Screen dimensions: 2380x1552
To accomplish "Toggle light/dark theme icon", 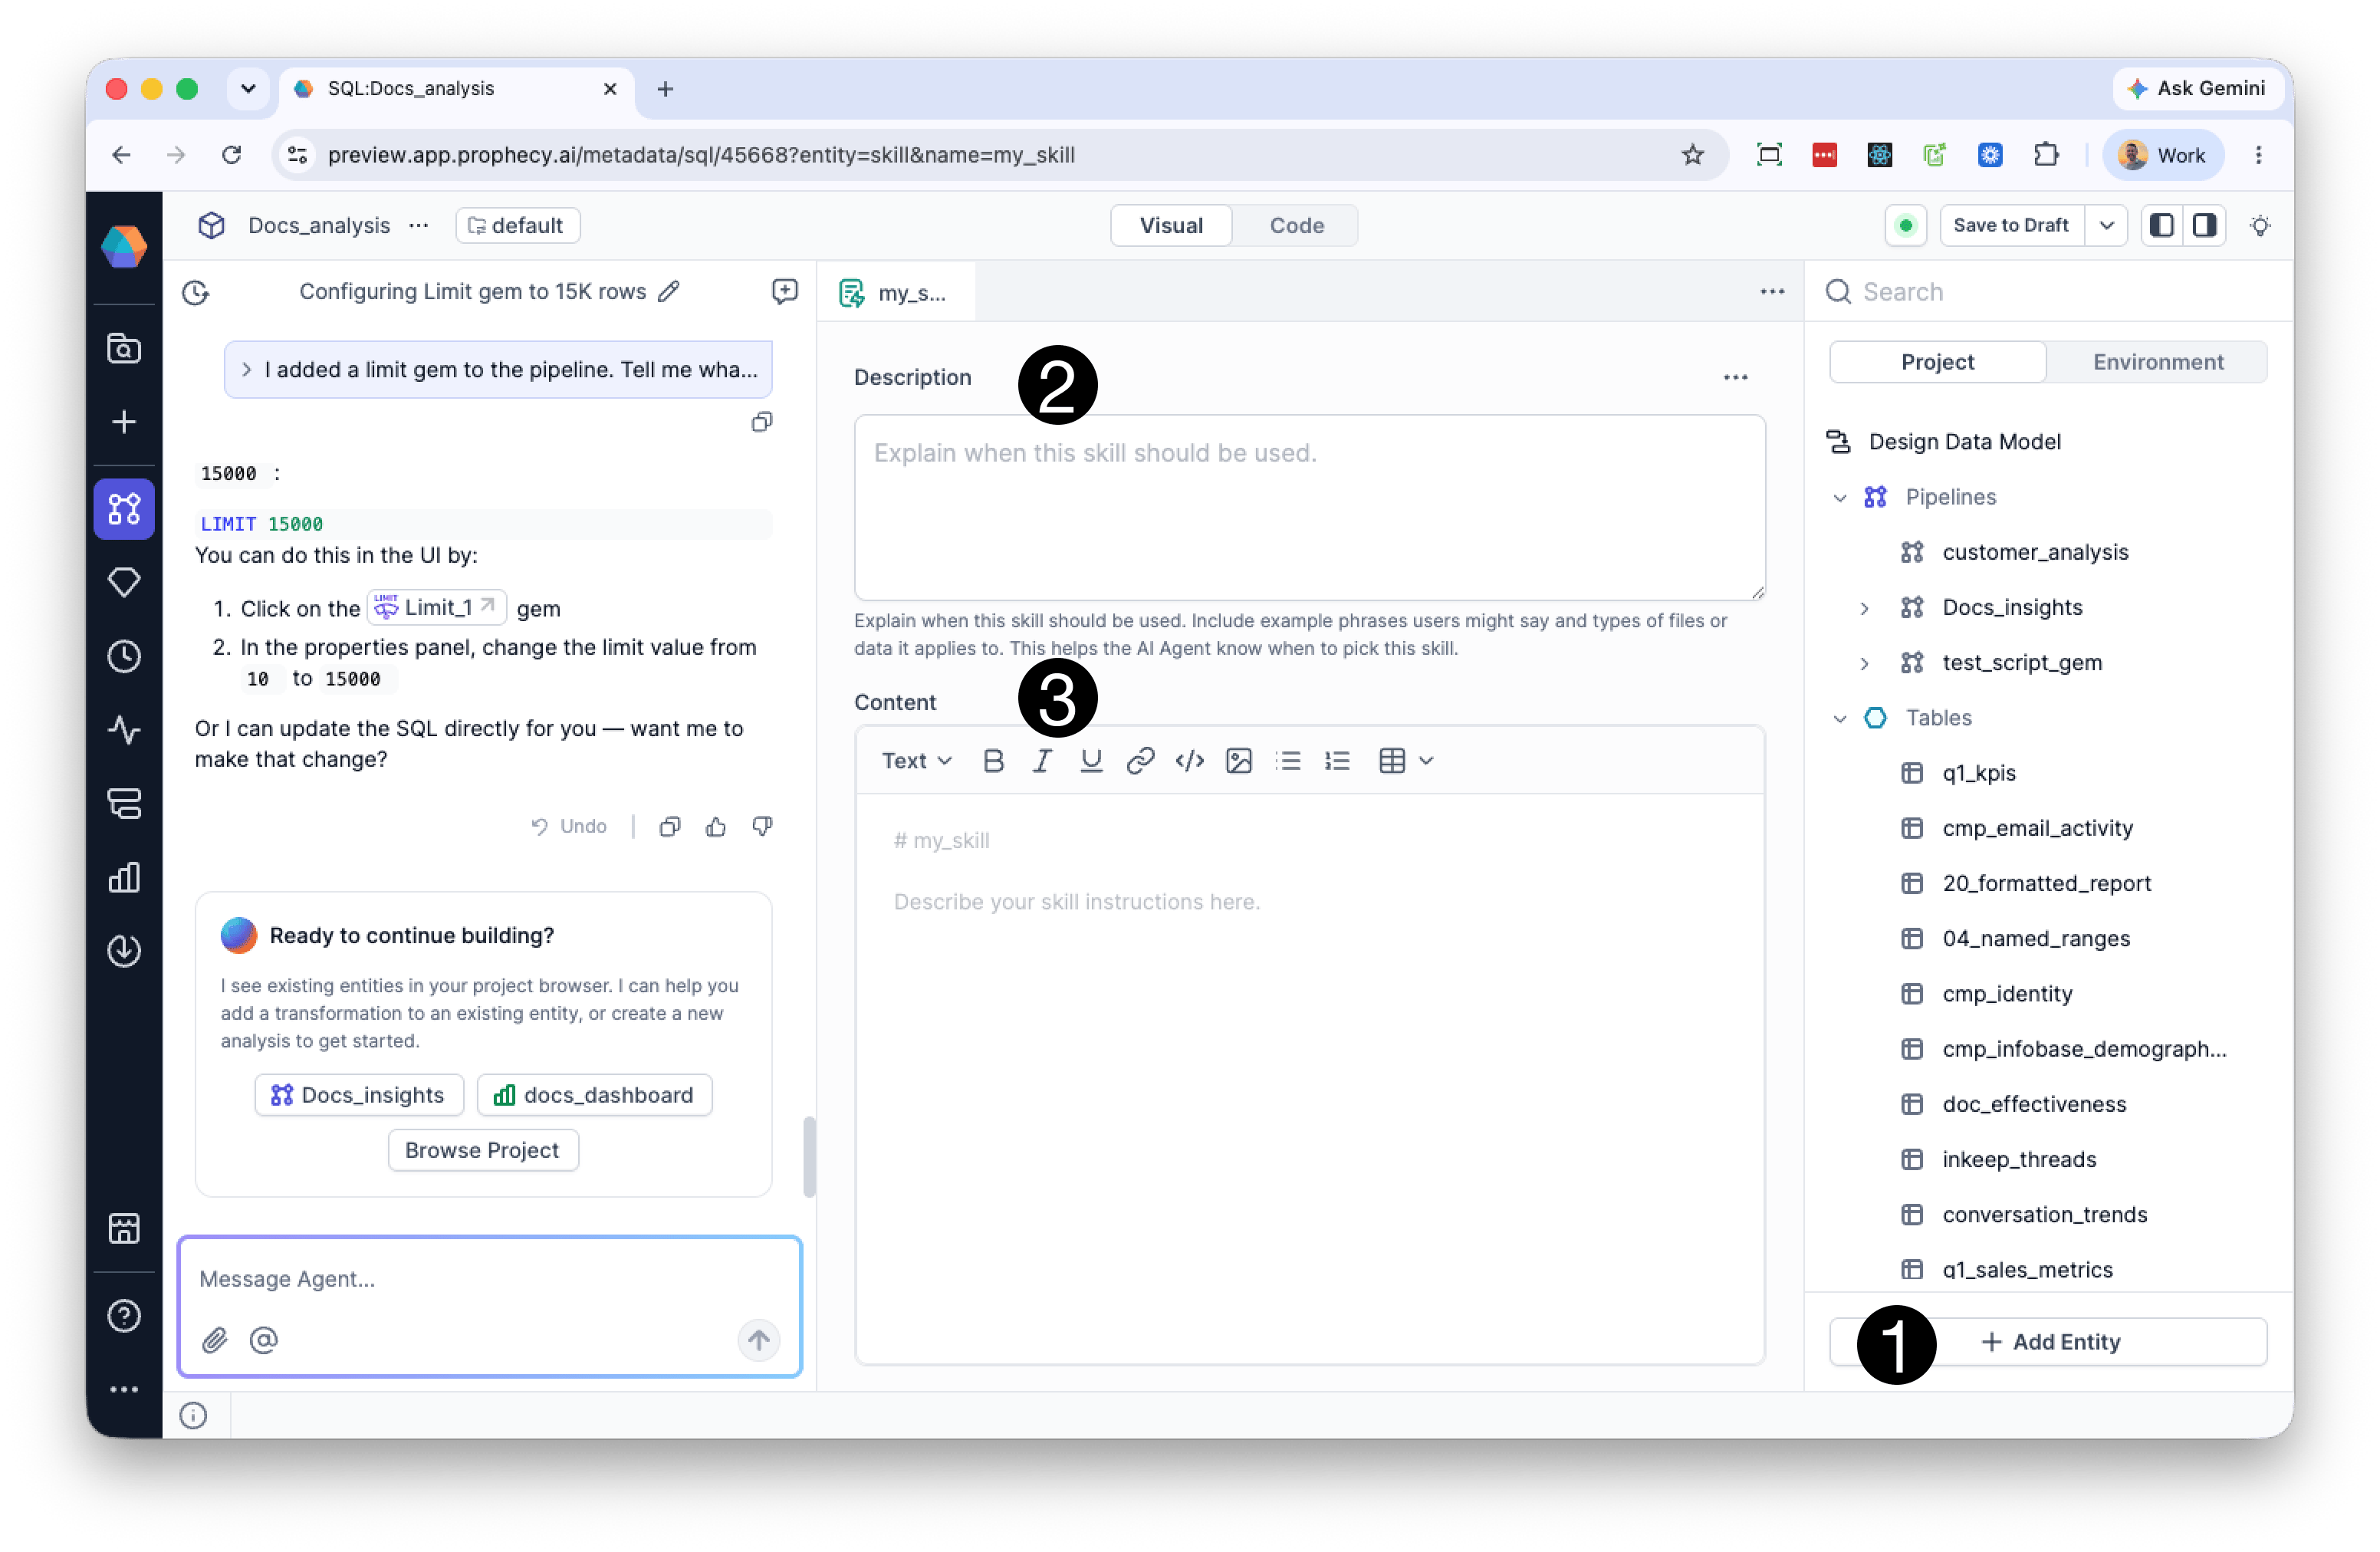I will tap(2260, 225).
